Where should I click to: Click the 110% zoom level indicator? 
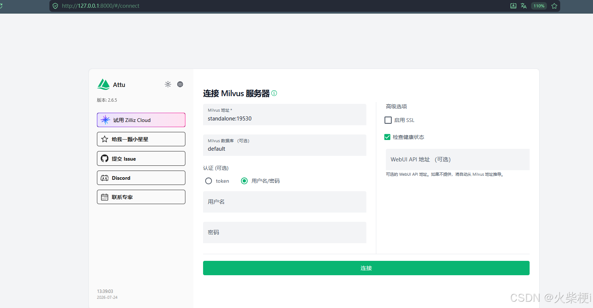[x=539, y=6]
